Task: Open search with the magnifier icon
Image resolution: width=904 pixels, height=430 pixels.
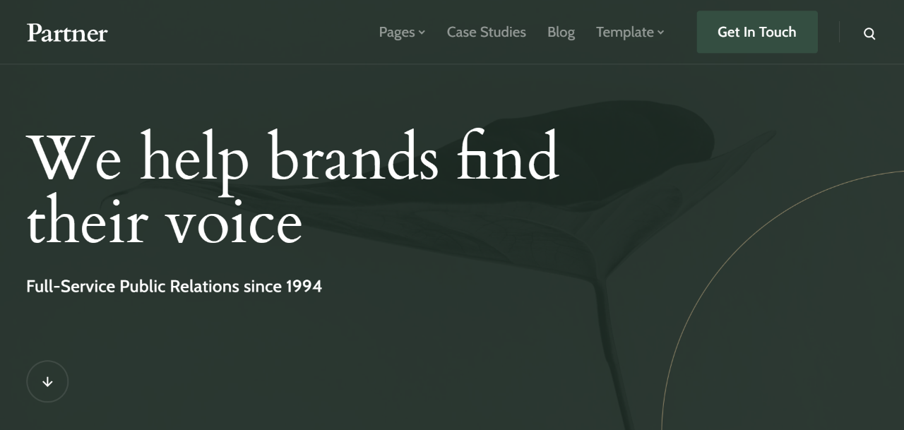Action: (x=869, y=33)
